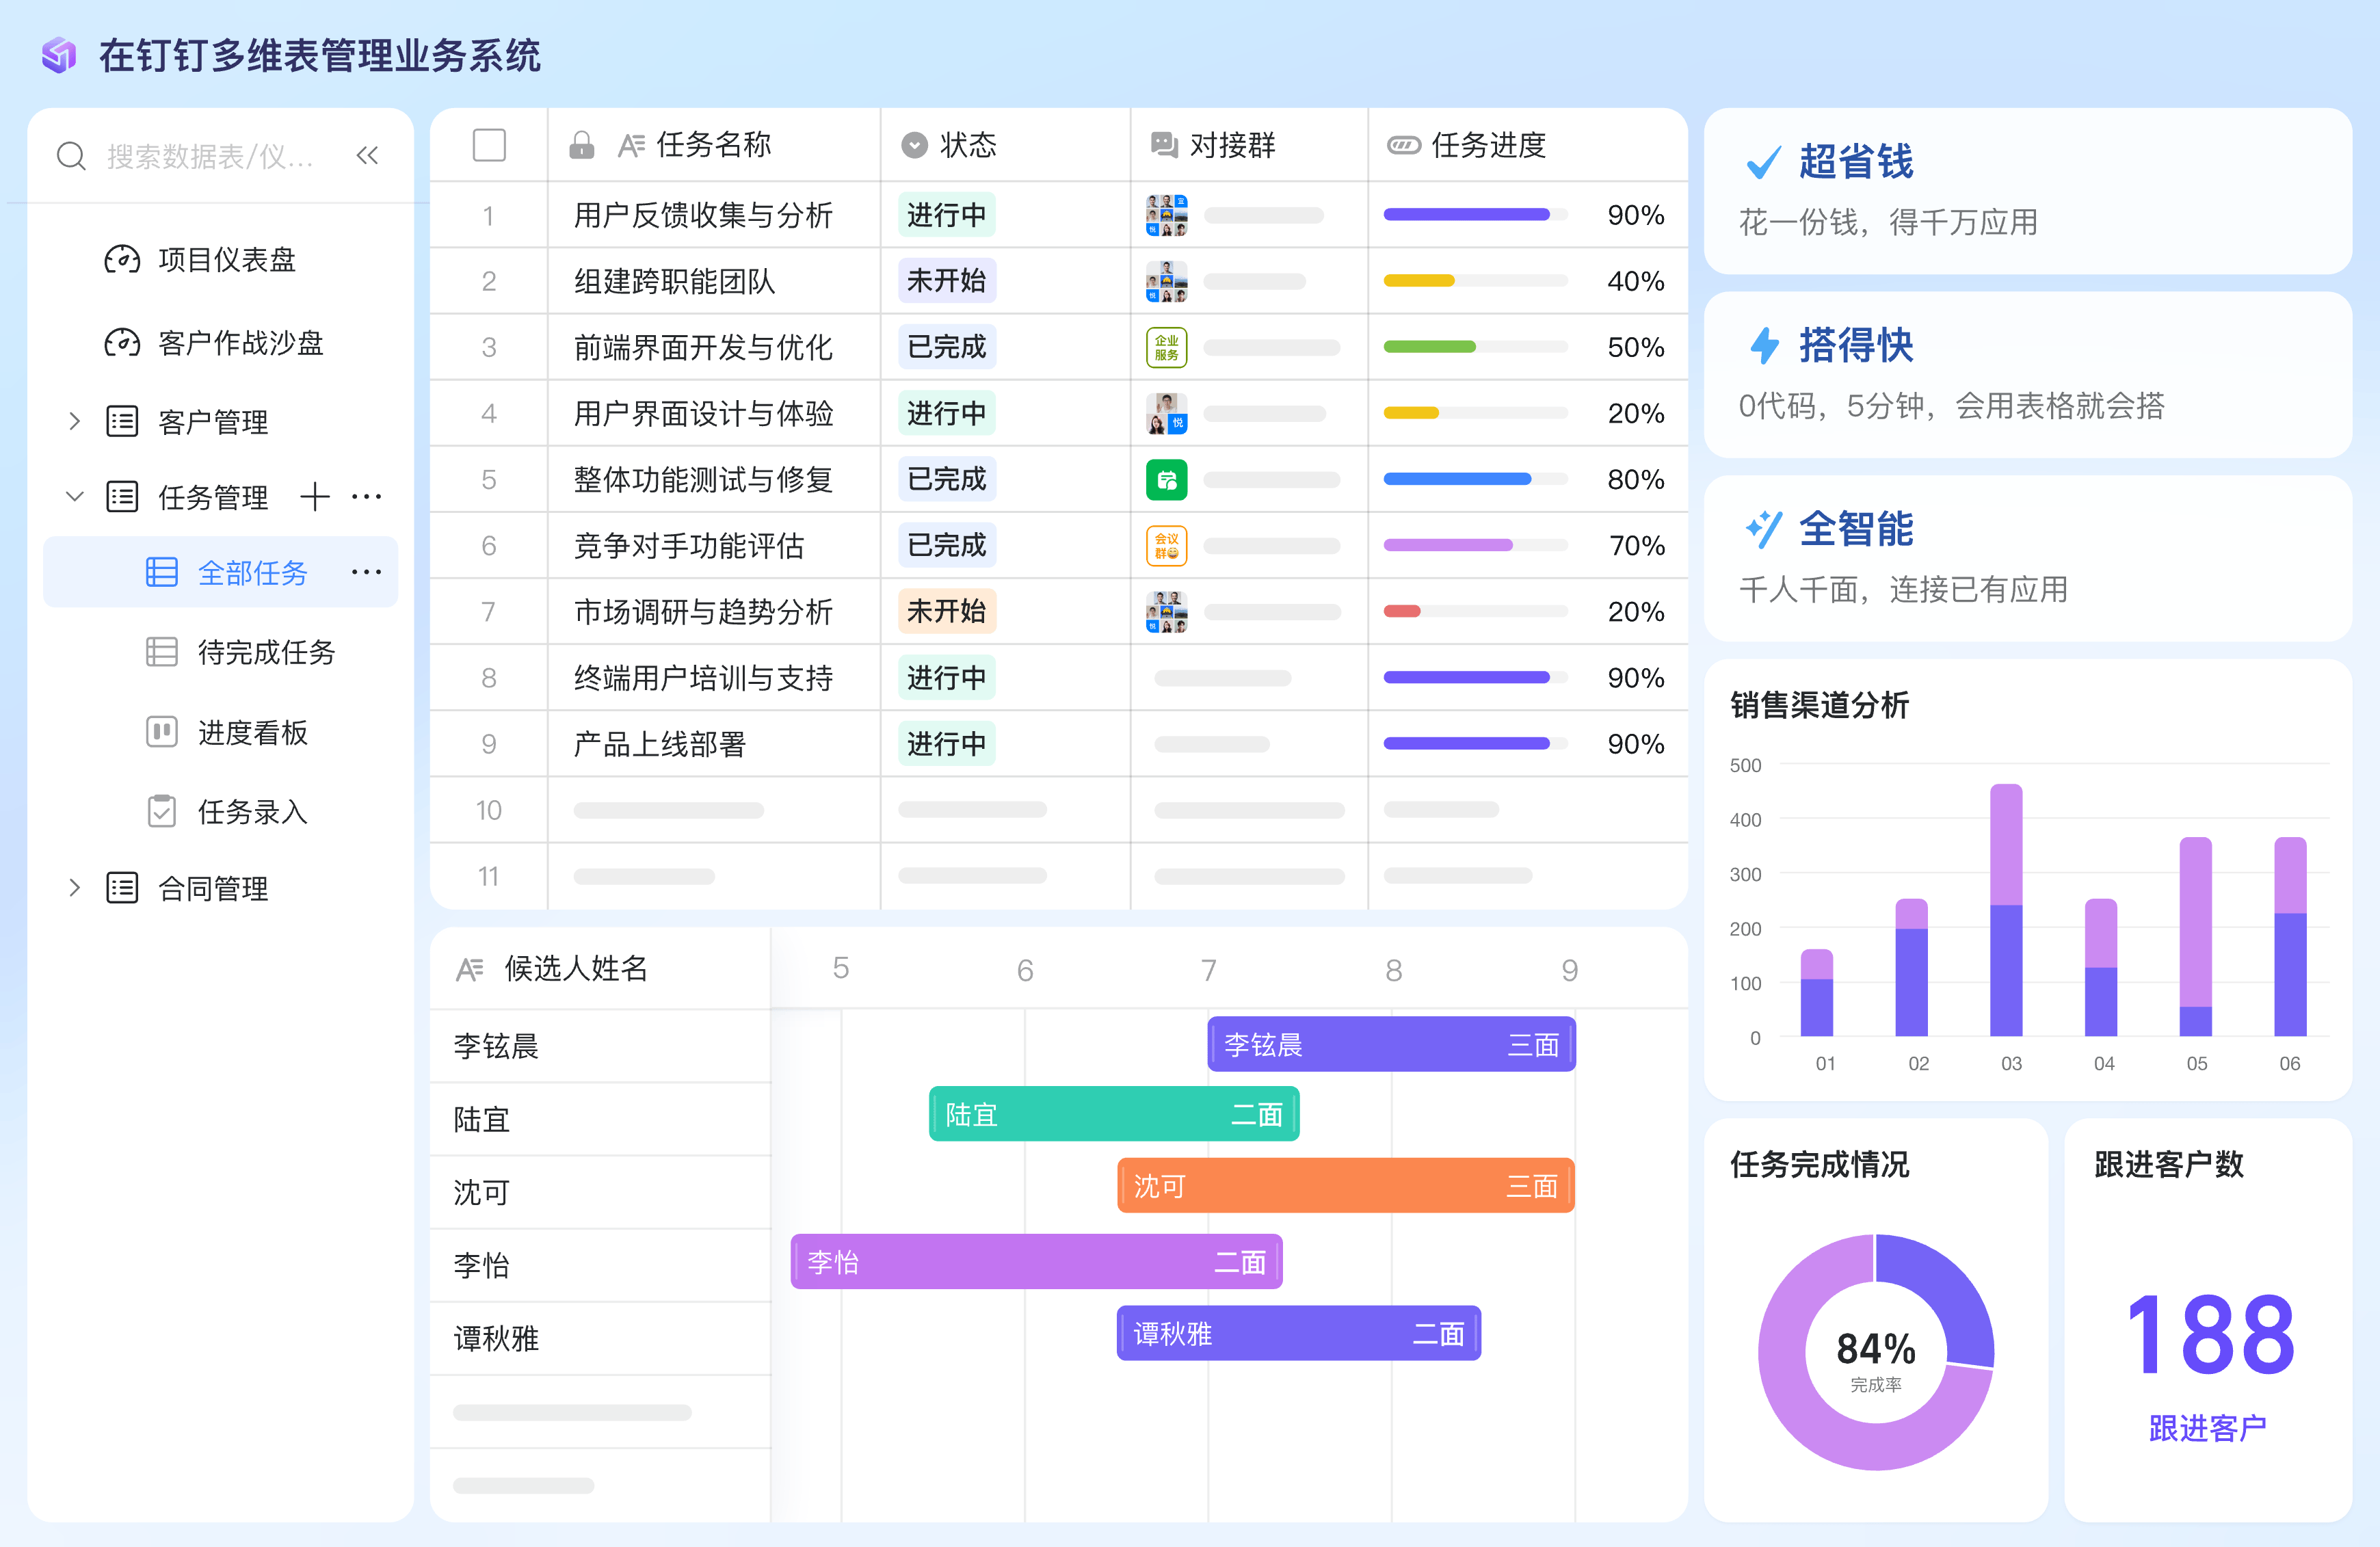Collapse sidebar with double chevron icon
The height and width of the screenshot is (1547, 2380).
367,155
